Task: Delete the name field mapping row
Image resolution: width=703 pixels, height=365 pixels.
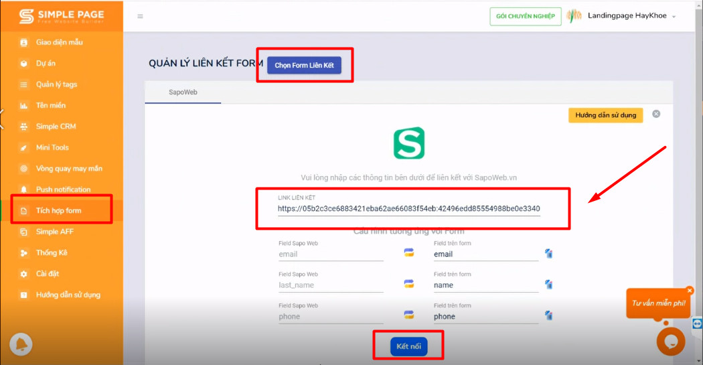Action: click(549, 284)
